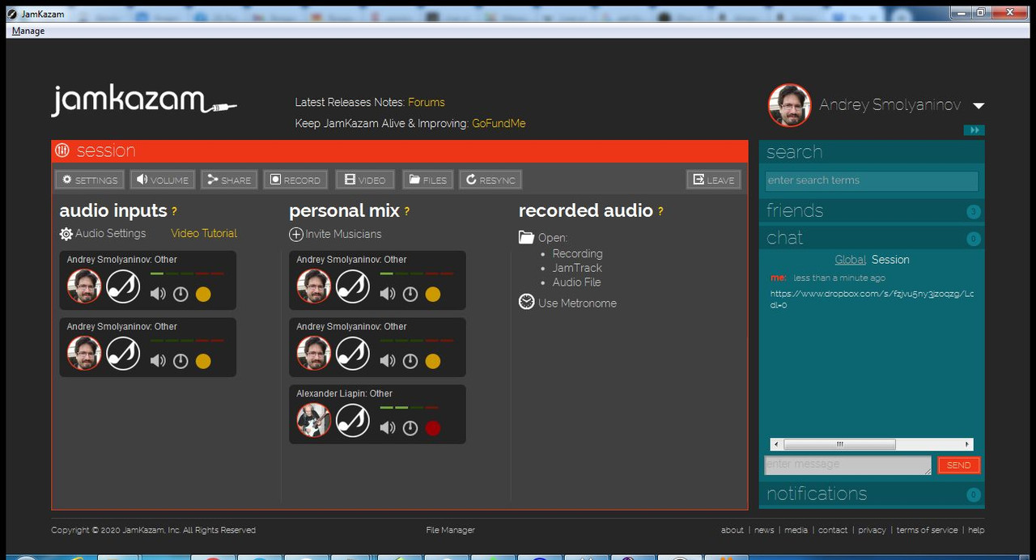Click the chat message input box
Screen dimensions: 1036x560
(848, 465)
